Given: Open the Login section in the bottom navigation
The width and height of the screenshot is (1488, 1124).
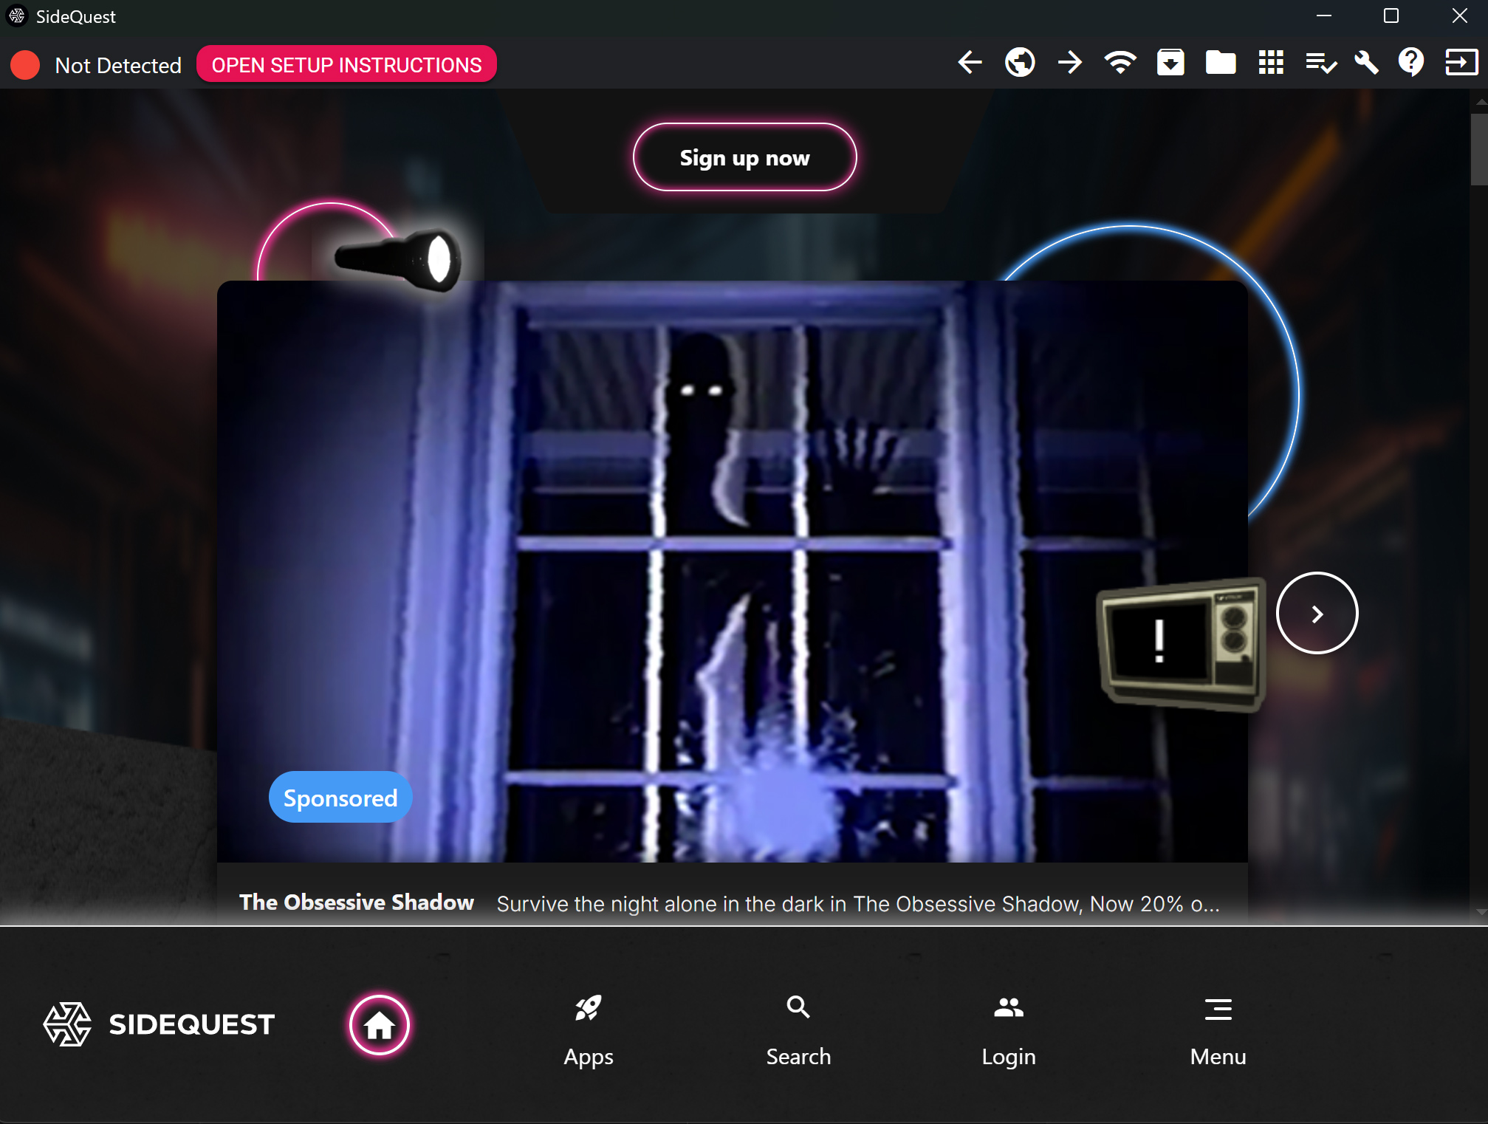Looking at the screenshot, I should click(1008, 1030).
